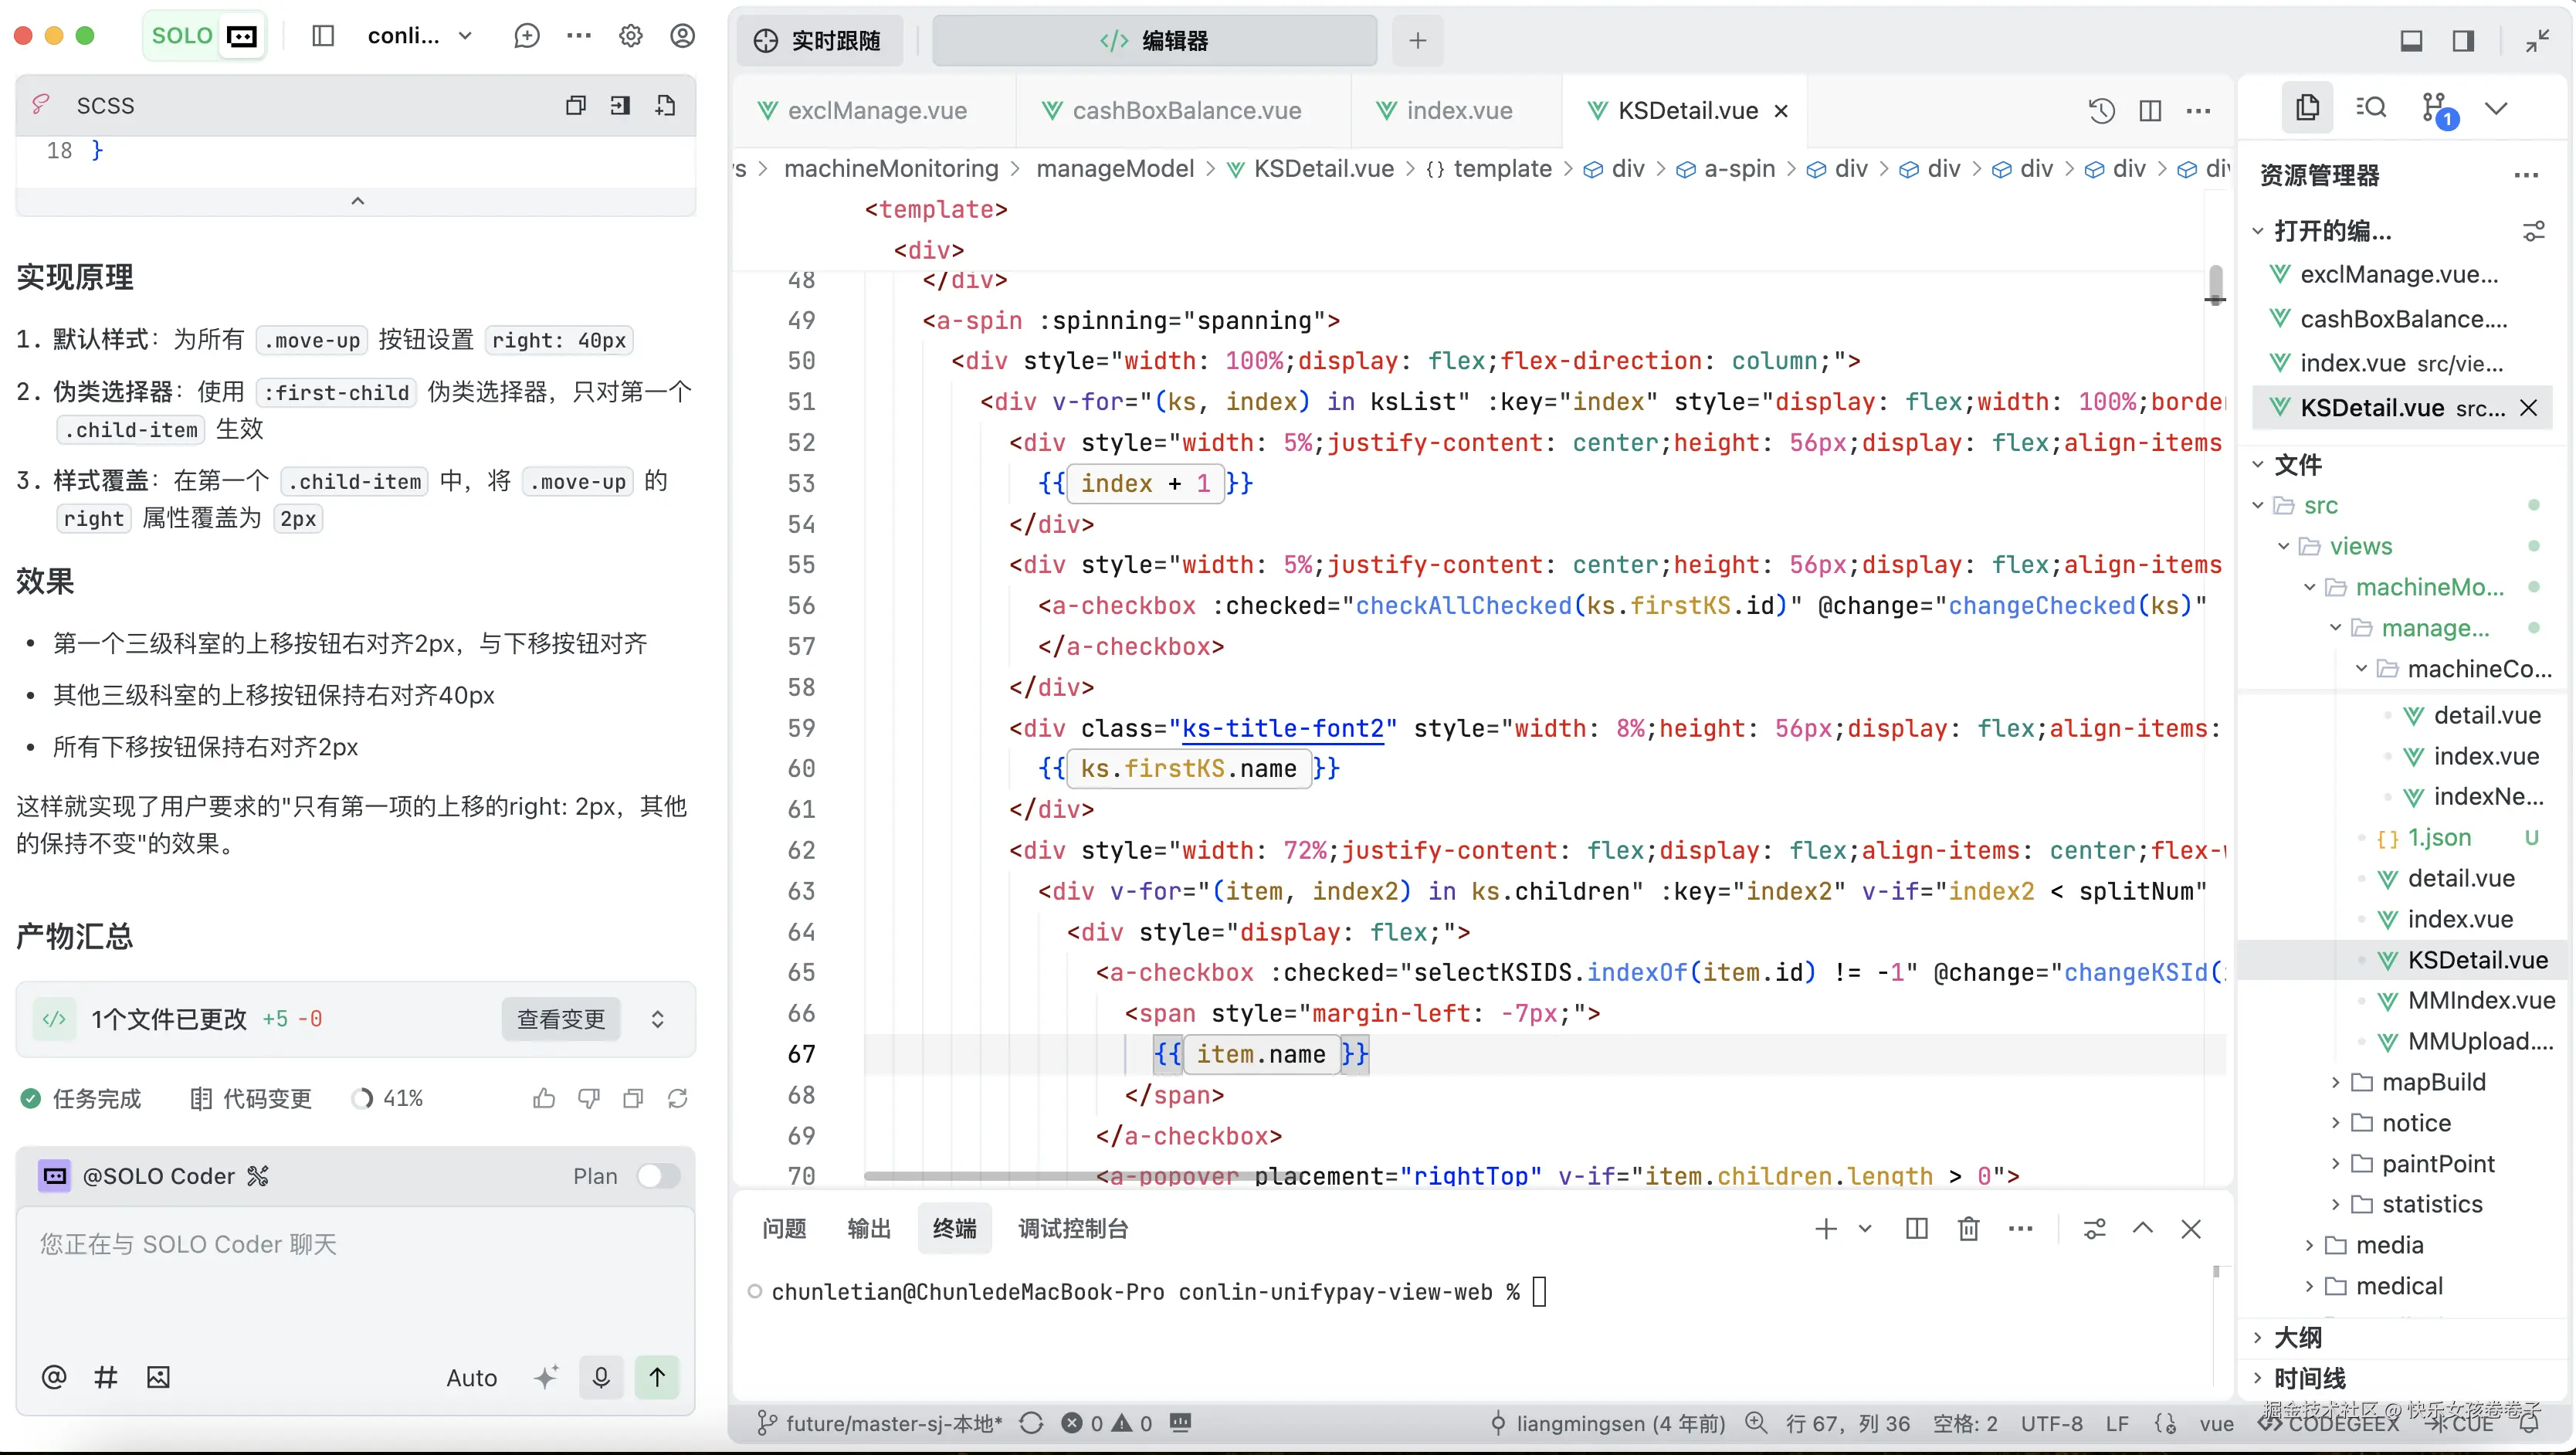Collapse the src folder in explorer
The width and height of the screenshot is (2576, 1455).
2319,506
